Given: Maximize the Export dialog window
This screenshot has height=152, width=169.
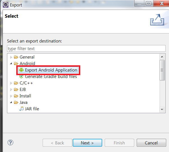Looking at the screenshot, I should point(149,4).
